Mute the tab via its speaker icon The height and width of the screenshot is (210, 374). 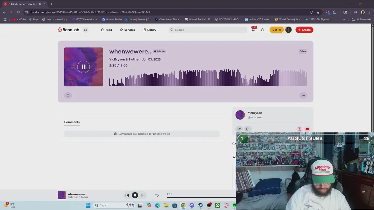click(39, 4)
